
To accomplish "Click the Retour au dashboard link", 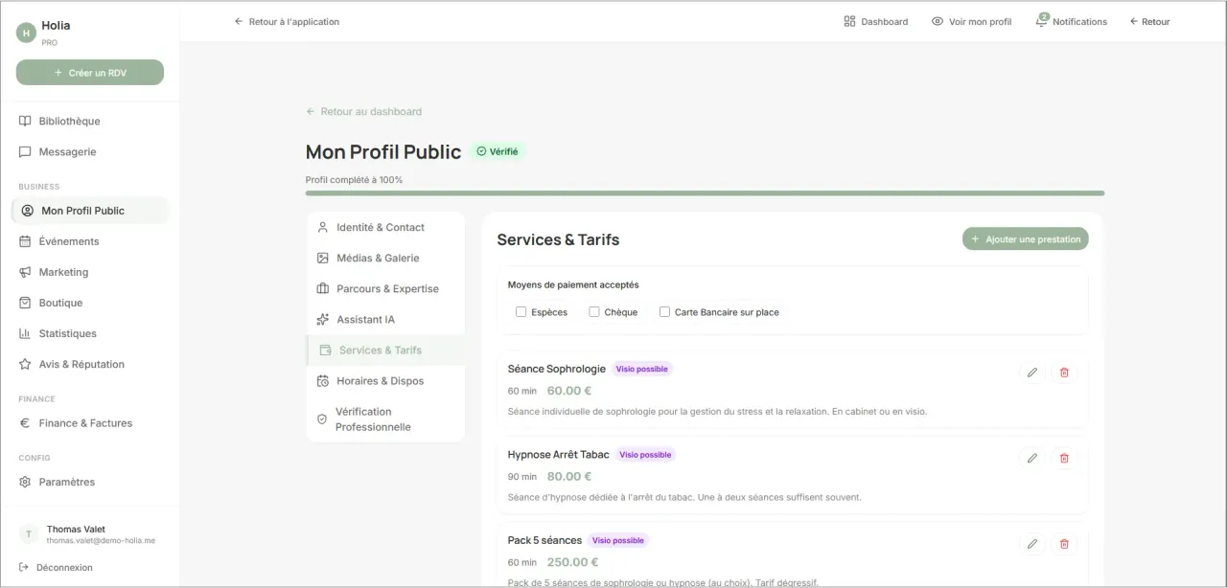I will 364,112.
